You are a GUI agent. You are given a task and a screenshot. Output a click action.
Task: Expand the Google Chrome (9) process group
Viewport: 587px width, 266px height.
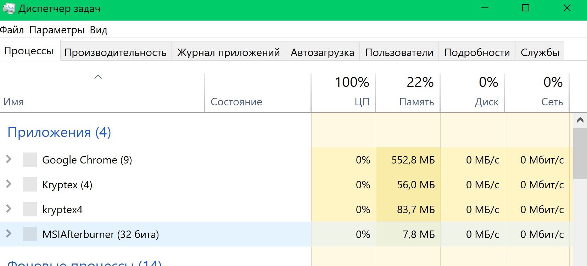pos(9,159)
